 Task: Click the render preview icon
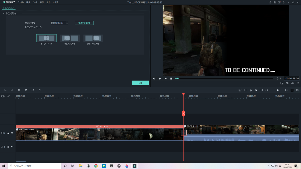(240, 90)
